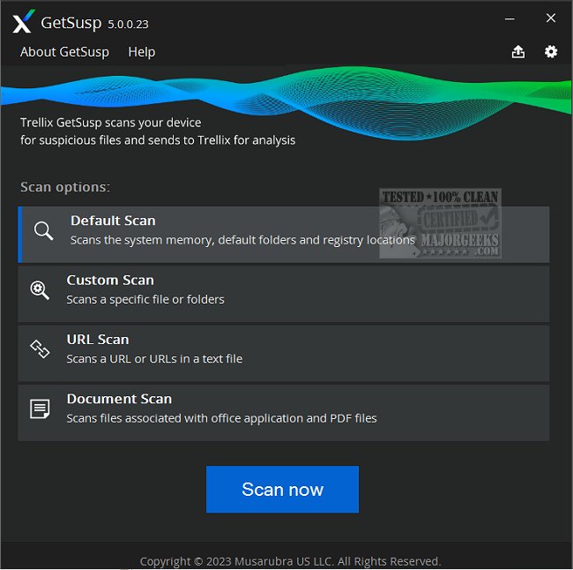Select the URL Scan option title

tap(98, 340)
